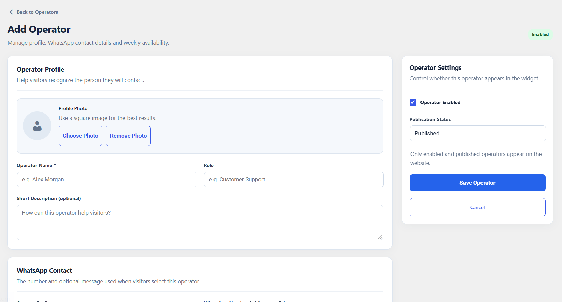Open the Publication Status dropdown
The width and height of the screenshot is (562, 302).
[x=477, y=133]
